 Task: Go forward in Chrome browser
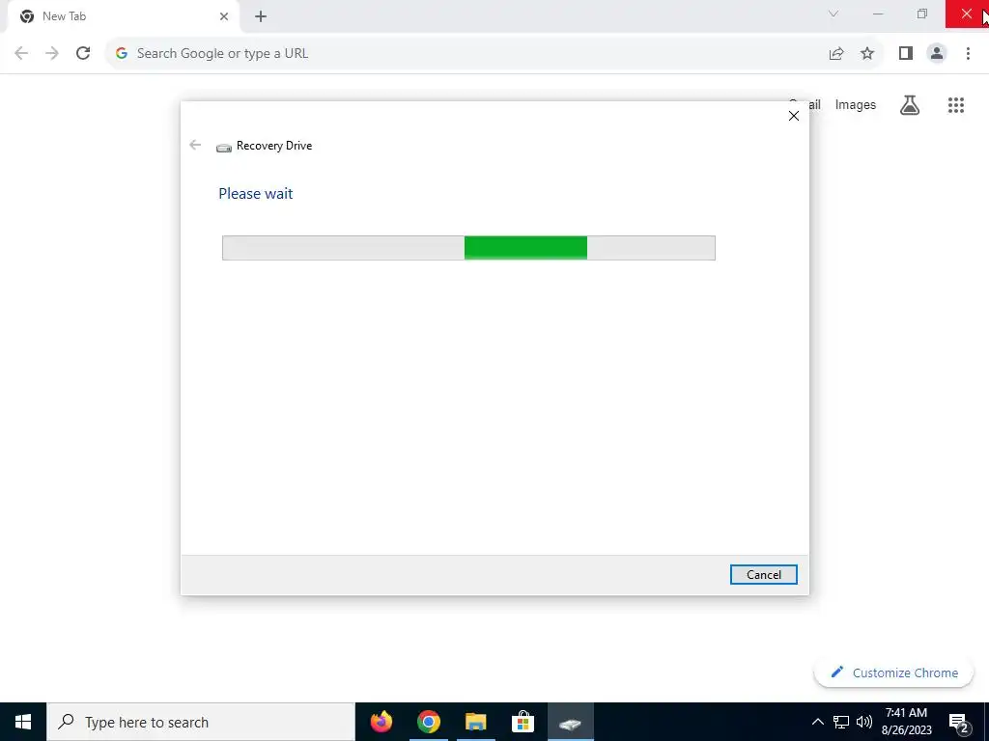tap(52, 53)
